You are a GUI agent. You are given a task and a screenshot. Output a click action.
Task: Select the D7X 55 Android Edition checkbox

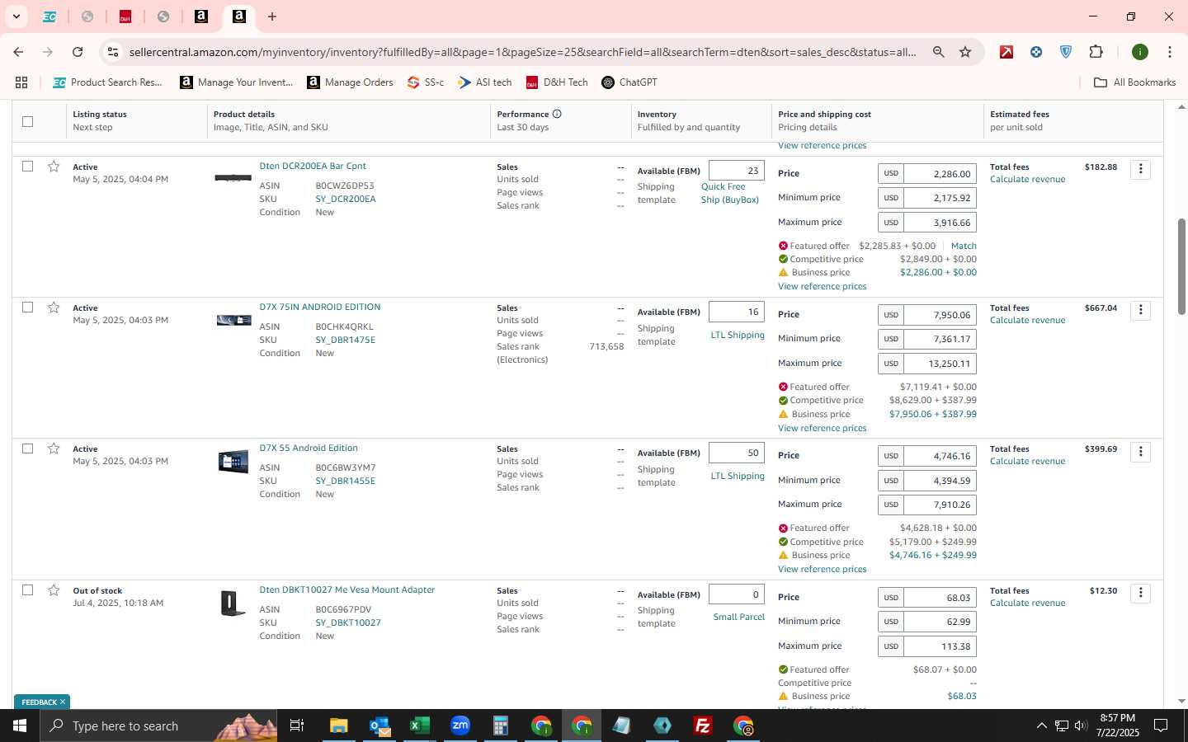coord(27,448)
